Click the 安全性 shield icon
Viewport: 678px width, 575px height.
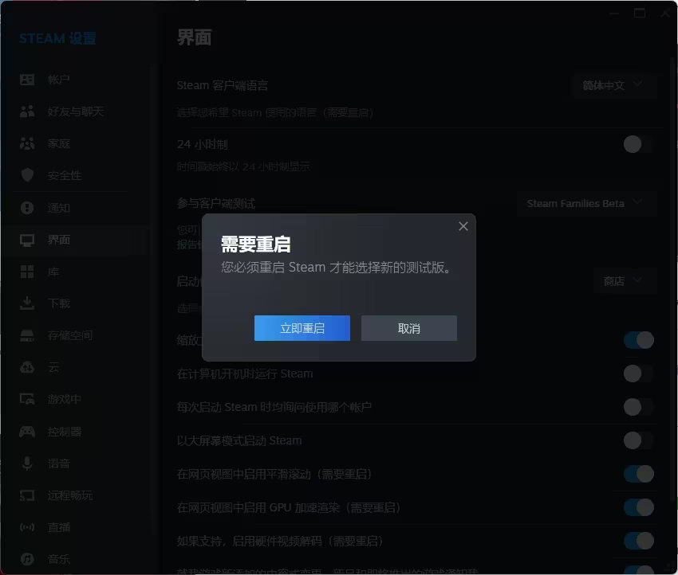27,175
